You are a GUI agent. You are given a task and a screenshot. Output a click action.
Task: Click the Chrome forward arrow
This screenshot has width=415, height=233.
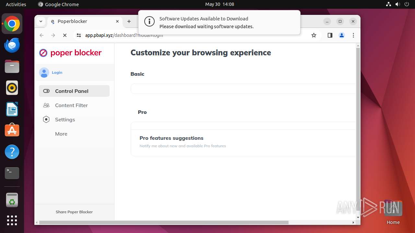pos(53,35)
